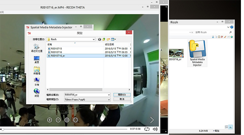Select the Spatial Media Metadata Injector file icon
244x135 pixels.
coord(197,53)
